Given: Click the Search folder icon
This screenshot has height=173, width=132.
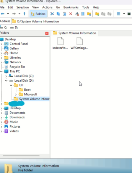Looking at the screenshot, I should (89, 14).
